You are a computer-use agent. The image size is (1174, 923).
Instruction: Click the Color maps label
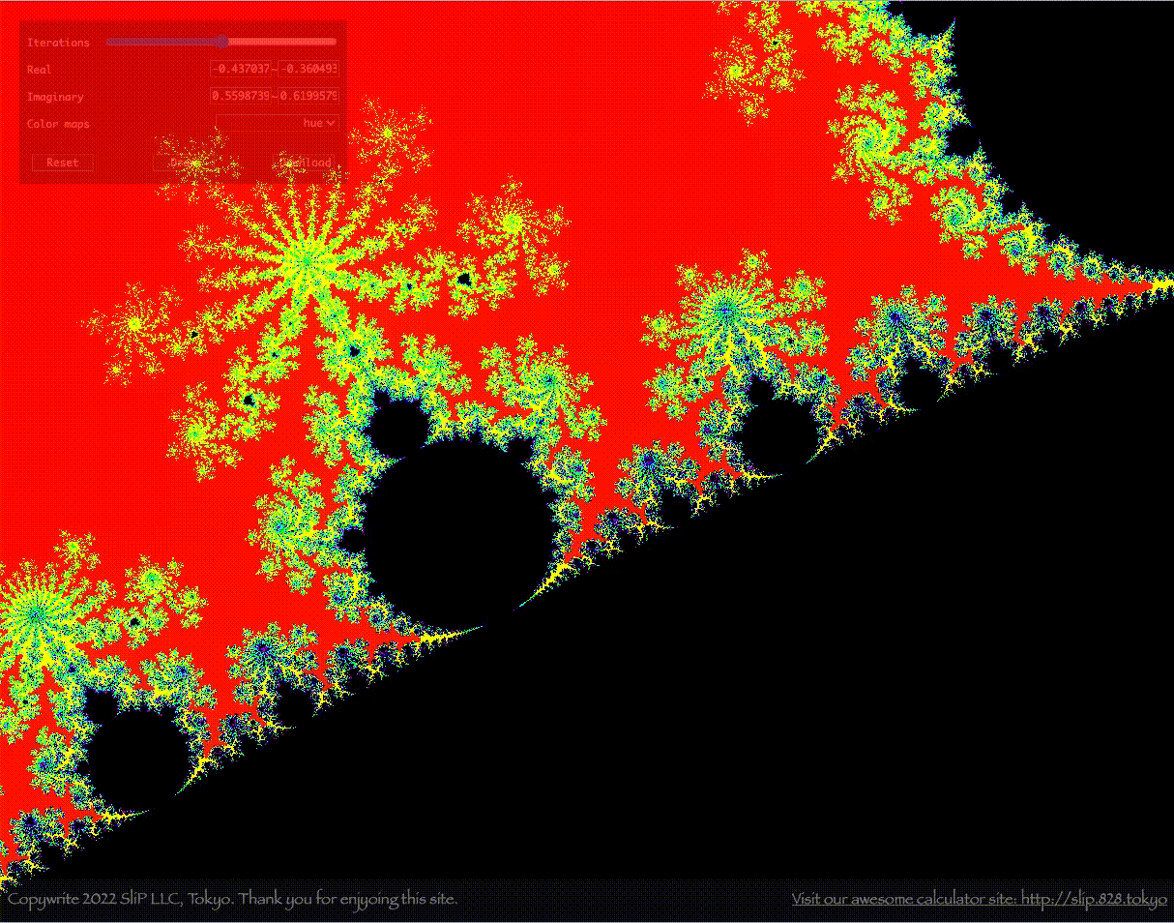click(x=58, y=124)
